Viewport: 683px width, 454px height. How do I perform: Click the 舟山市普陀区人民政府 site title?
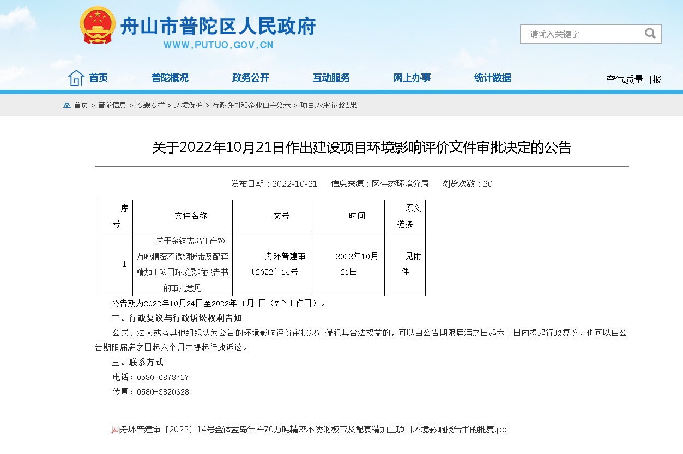pos(218,26)
